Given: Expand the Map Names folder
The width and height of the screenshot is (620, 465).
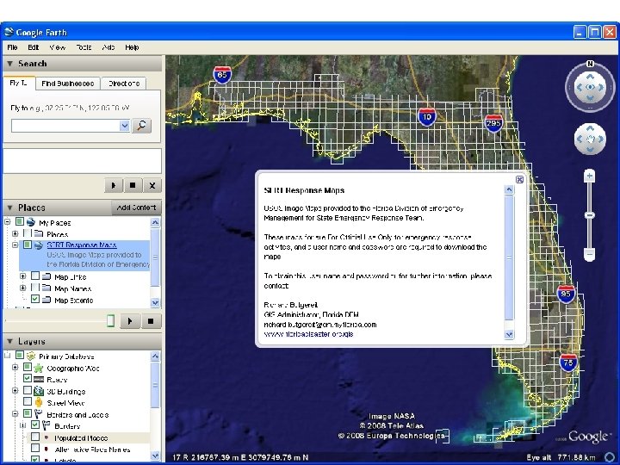Looking at the screenshot, I should [x=23, y=288].
